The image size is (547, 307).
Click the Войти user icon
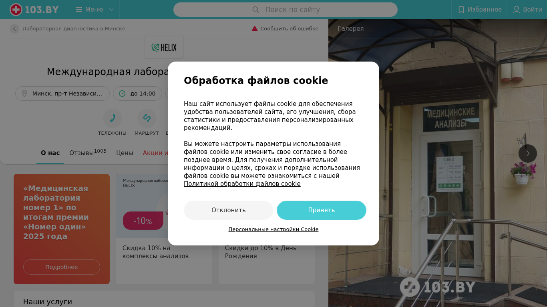point(517,10)
